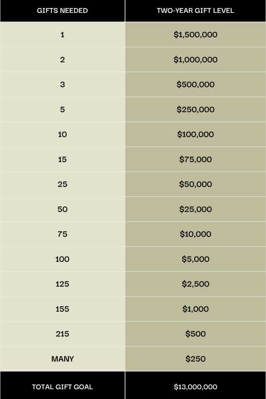Select the $100,000 gift level cell
This screenshot has width=266, height=399.
tap(195, 134)
